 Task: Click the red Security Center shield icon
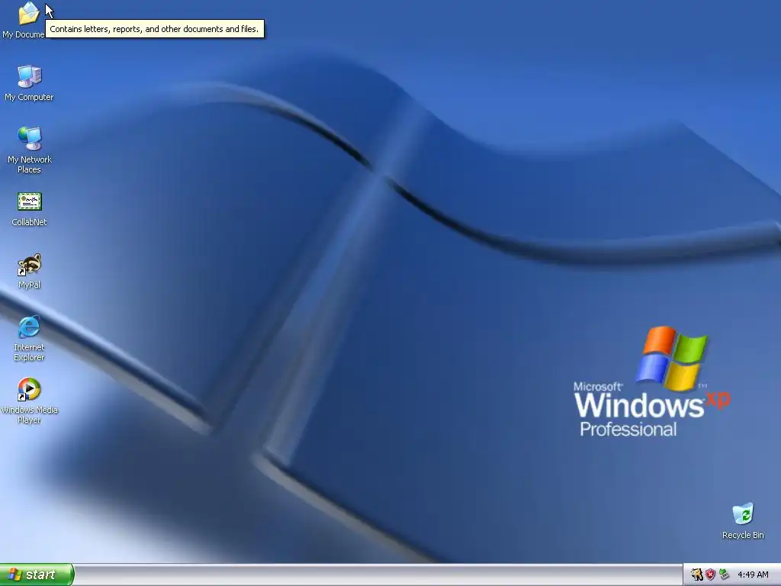[x=711, y=575]
